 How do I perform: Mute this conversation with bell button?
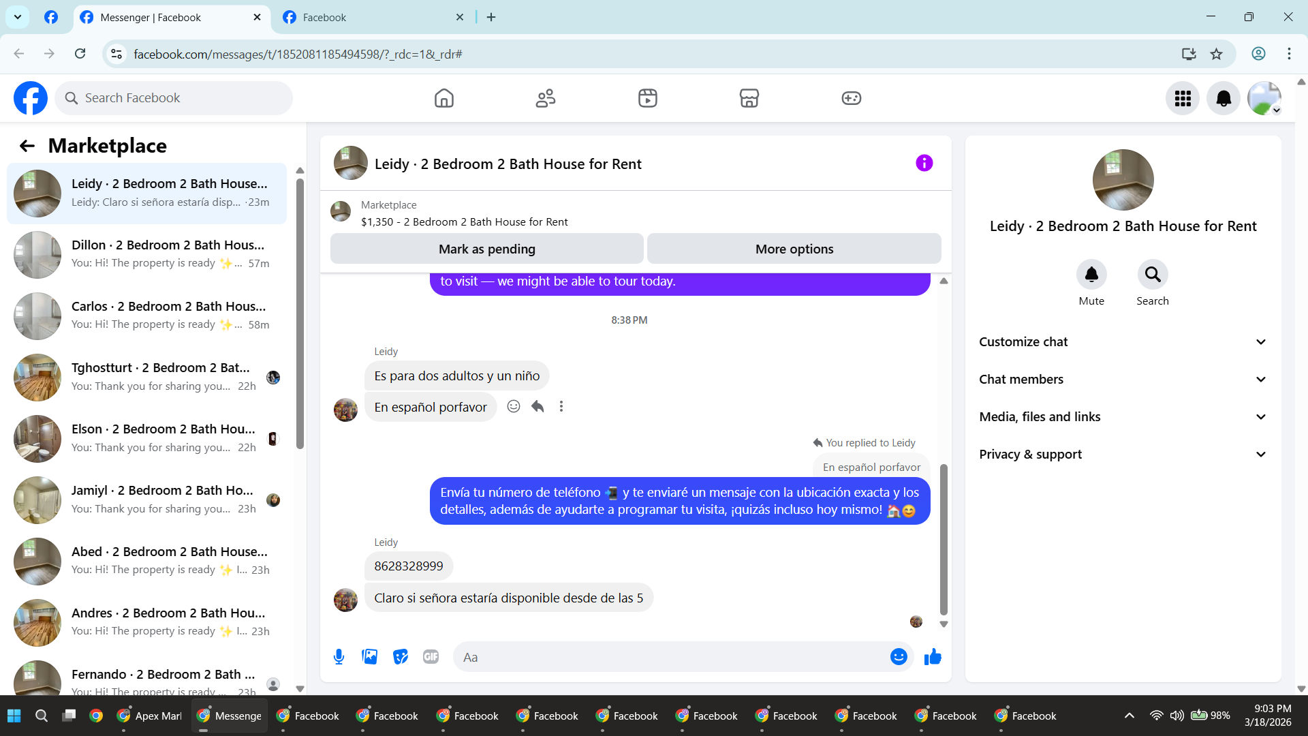1091,275
